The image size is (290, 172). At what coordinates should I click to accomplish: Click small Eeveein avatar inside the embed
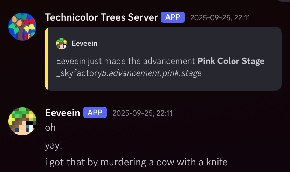point(62,44)
